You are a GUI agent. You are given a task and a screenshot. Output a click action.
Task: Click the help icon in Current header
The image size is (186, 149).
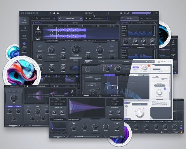pos(50,13)
